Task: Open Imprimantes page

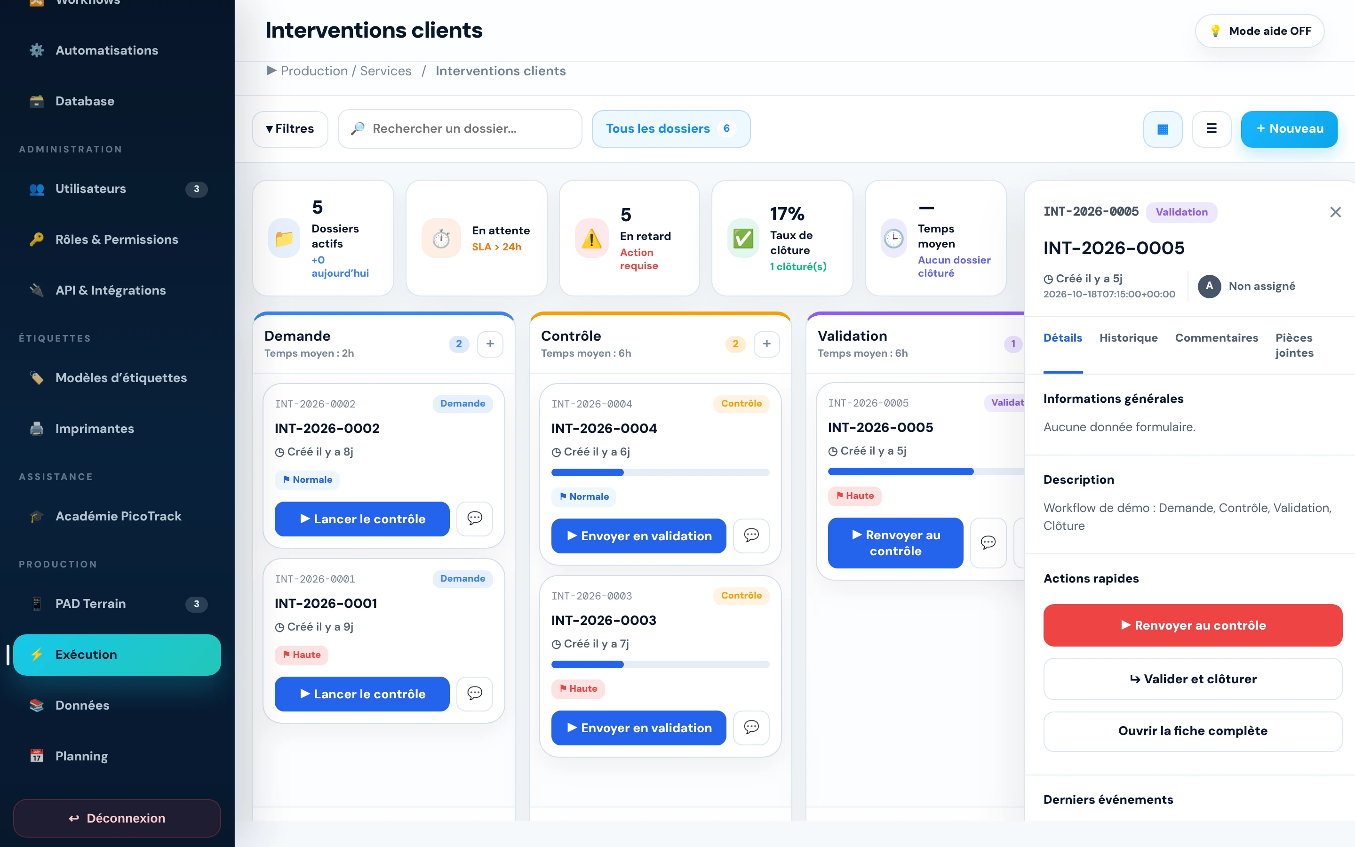Action: click(x=117, y=429)
